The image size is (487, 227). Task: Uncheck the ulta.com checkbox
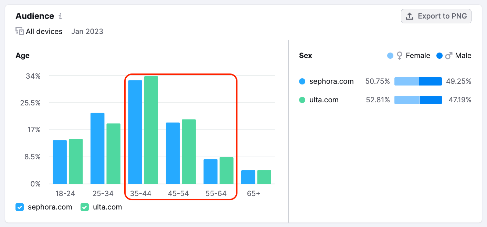(x=85, y=207)
